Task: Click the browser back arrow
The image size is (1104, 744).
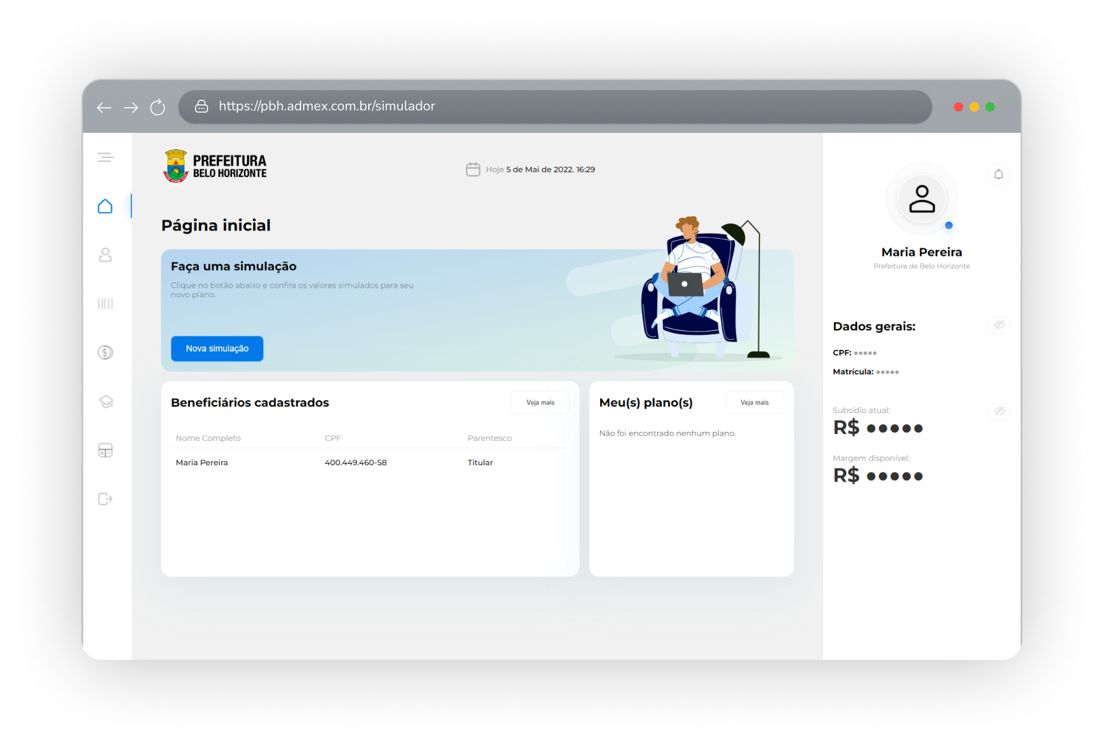Action: click(x=104, y=107)
